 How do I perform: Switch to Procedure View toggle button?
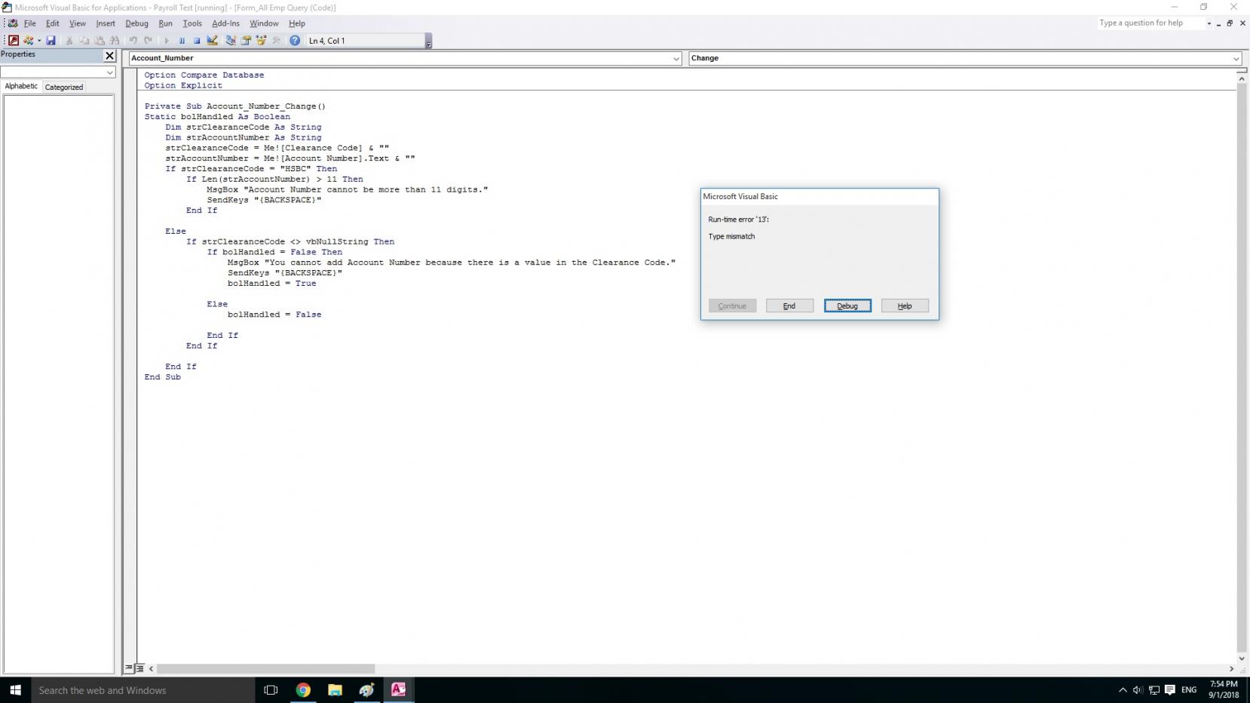click(x=129, y=668)
